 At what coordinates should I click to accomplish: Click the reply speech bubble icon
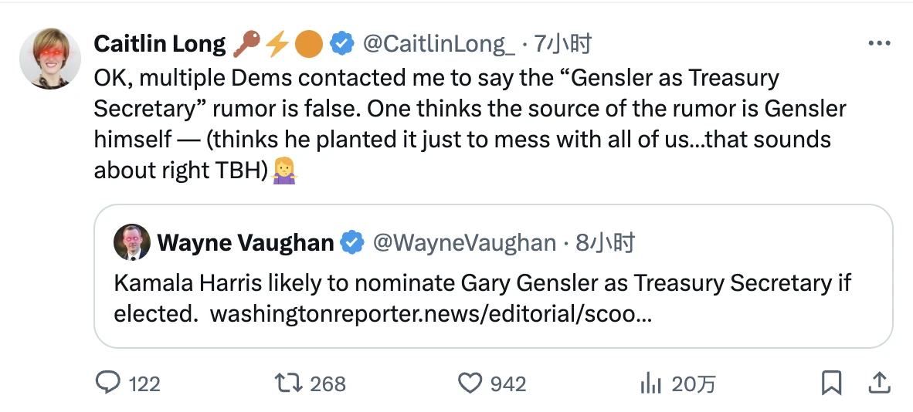(107, 383)
